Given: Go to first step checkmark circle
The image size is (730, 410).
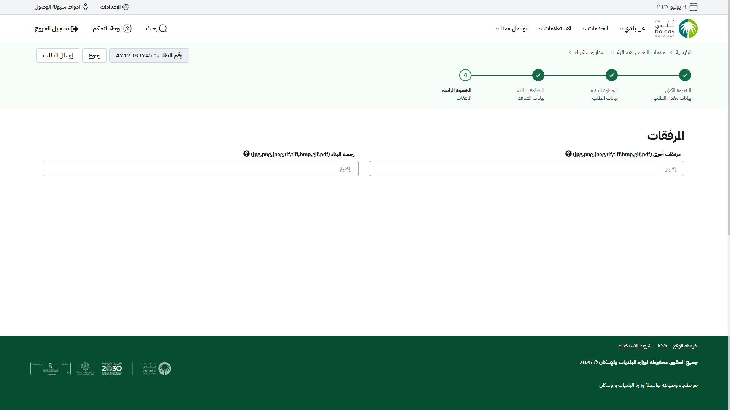Looking at the screenshot, I should coord(685,75).
